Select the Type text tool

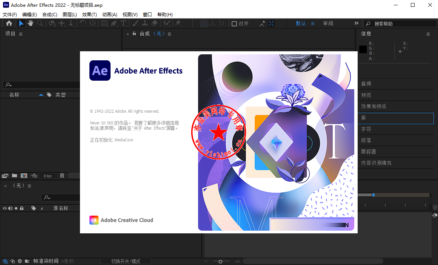coord(123,23)
